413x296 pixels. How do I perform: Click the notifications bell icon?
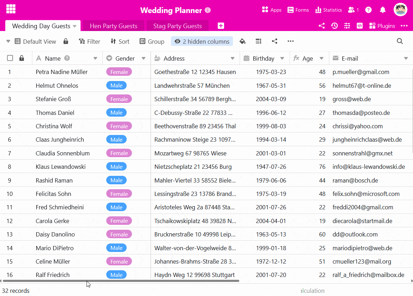point(383,10)
